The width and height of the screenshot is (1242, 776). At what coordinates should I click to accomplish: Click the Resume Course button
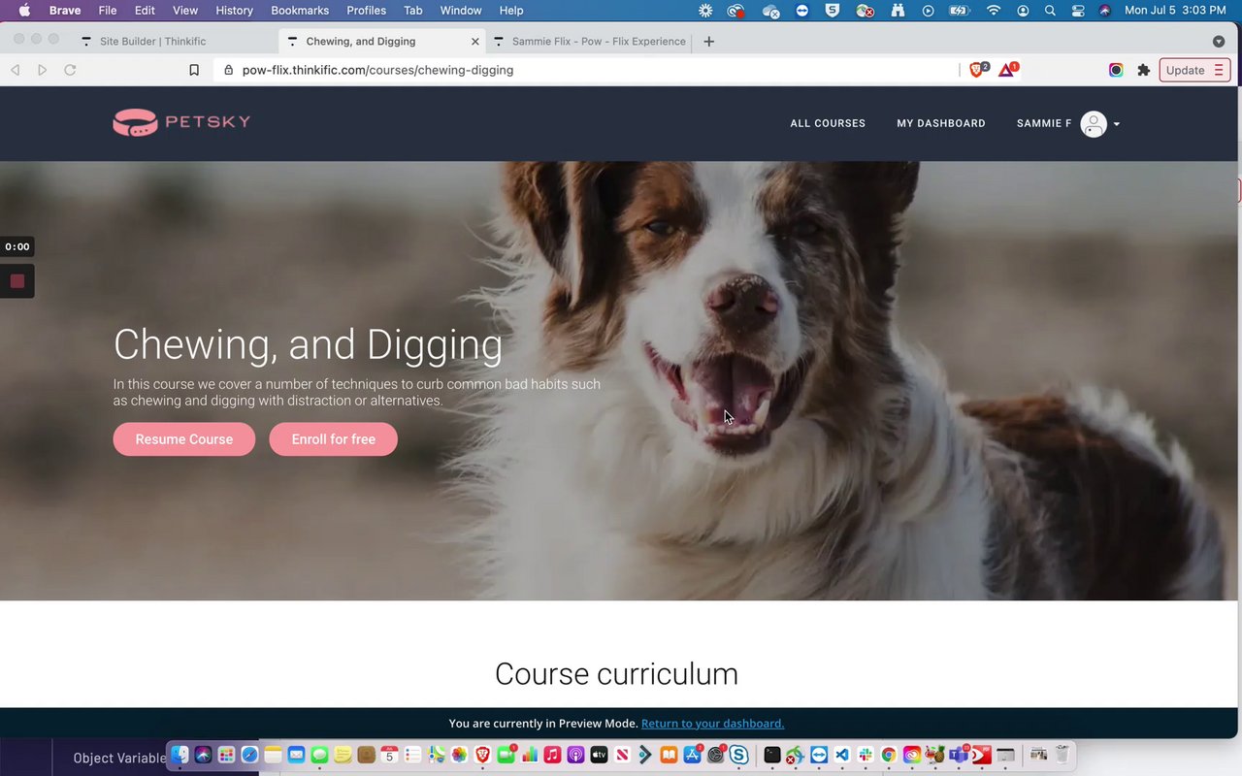(184, 439)
